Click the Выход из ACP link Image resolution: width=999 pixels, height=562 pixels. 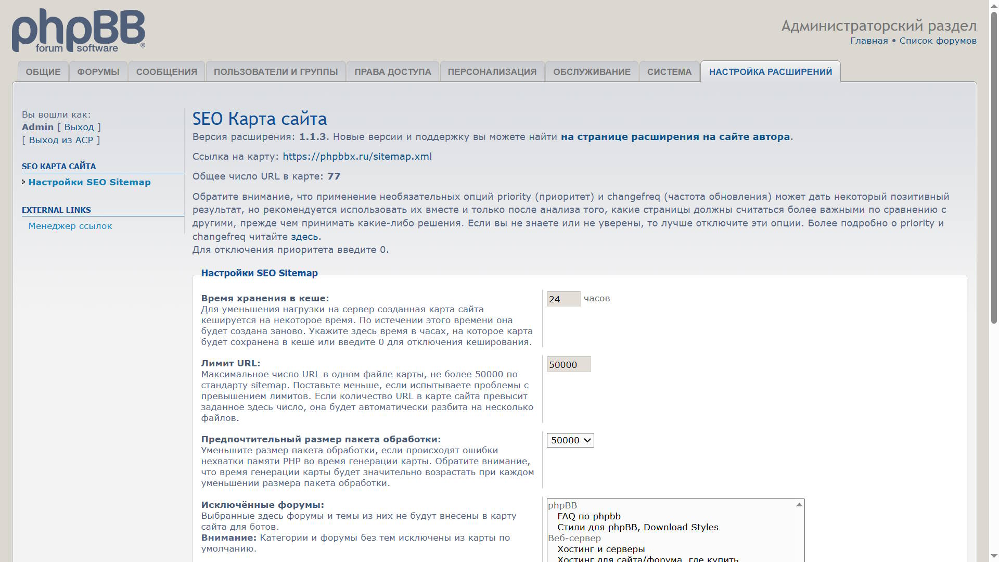[61, 140]
